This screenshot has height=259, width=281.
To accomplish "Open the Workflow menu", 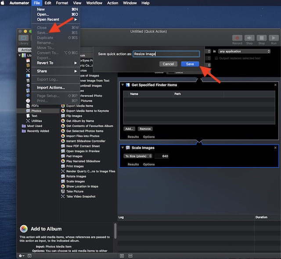I will pos(94,3).
